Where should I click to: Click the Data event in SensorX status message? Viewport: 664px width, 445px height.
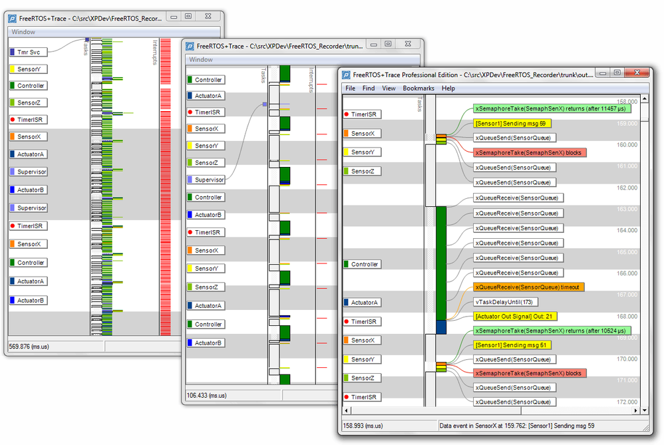(517, 426)
